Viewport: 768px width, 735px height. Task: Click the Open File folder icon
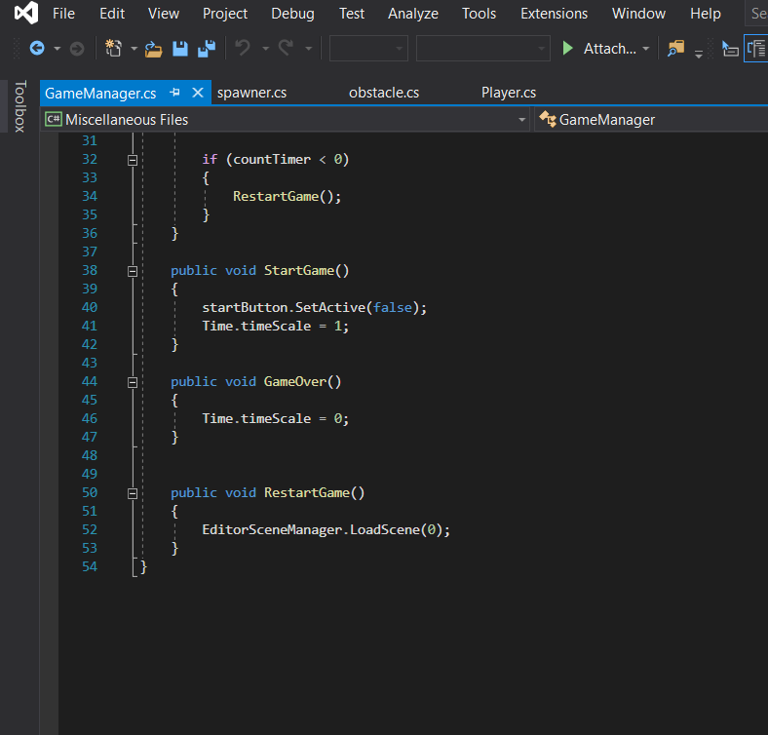[x=153, y=49]
